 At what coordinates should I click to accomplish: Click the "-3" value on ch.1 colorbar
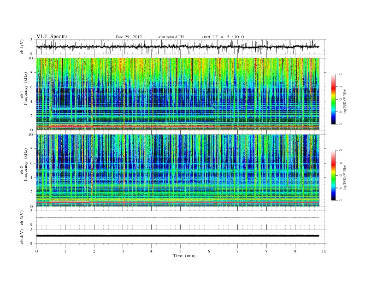coord(340,74)
